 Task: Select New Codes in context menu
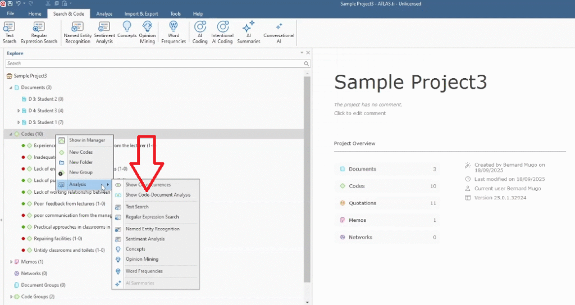tap(80, 152)
